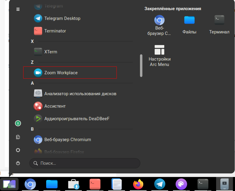Click the application list scrollbar
The height and width of the screenshot is (191, 235).
click(141, 66)
